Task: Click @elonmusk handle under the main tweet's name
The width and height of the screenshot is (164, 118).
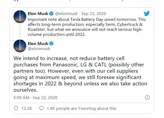Action: (x=39, y=49)
